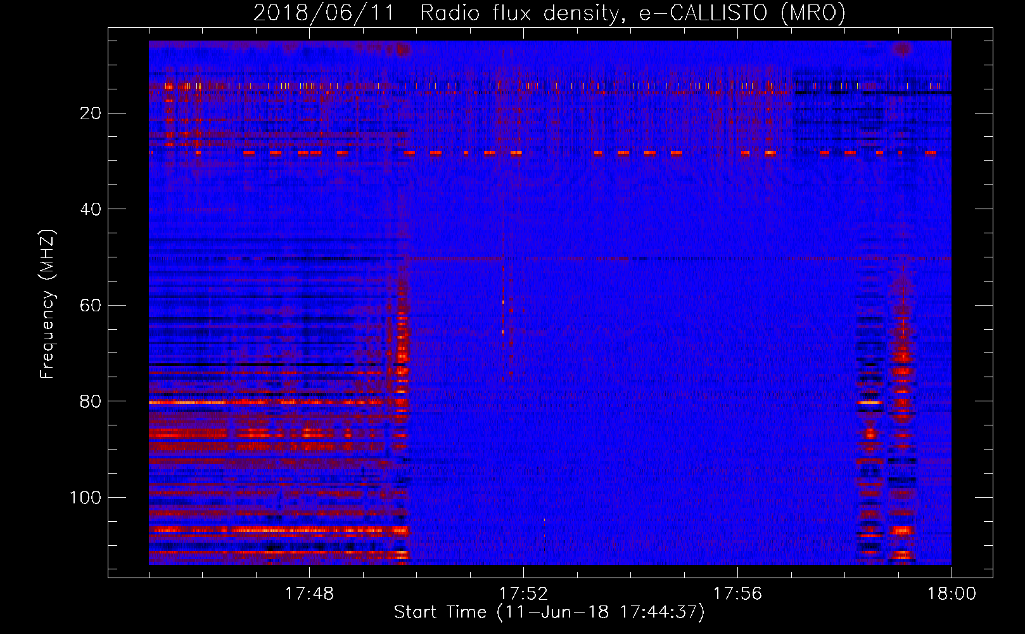Screen dimensions: 1025x634
Task: Click the 'Frequency (MHZ)' axis label
Action: click(48, 304)
